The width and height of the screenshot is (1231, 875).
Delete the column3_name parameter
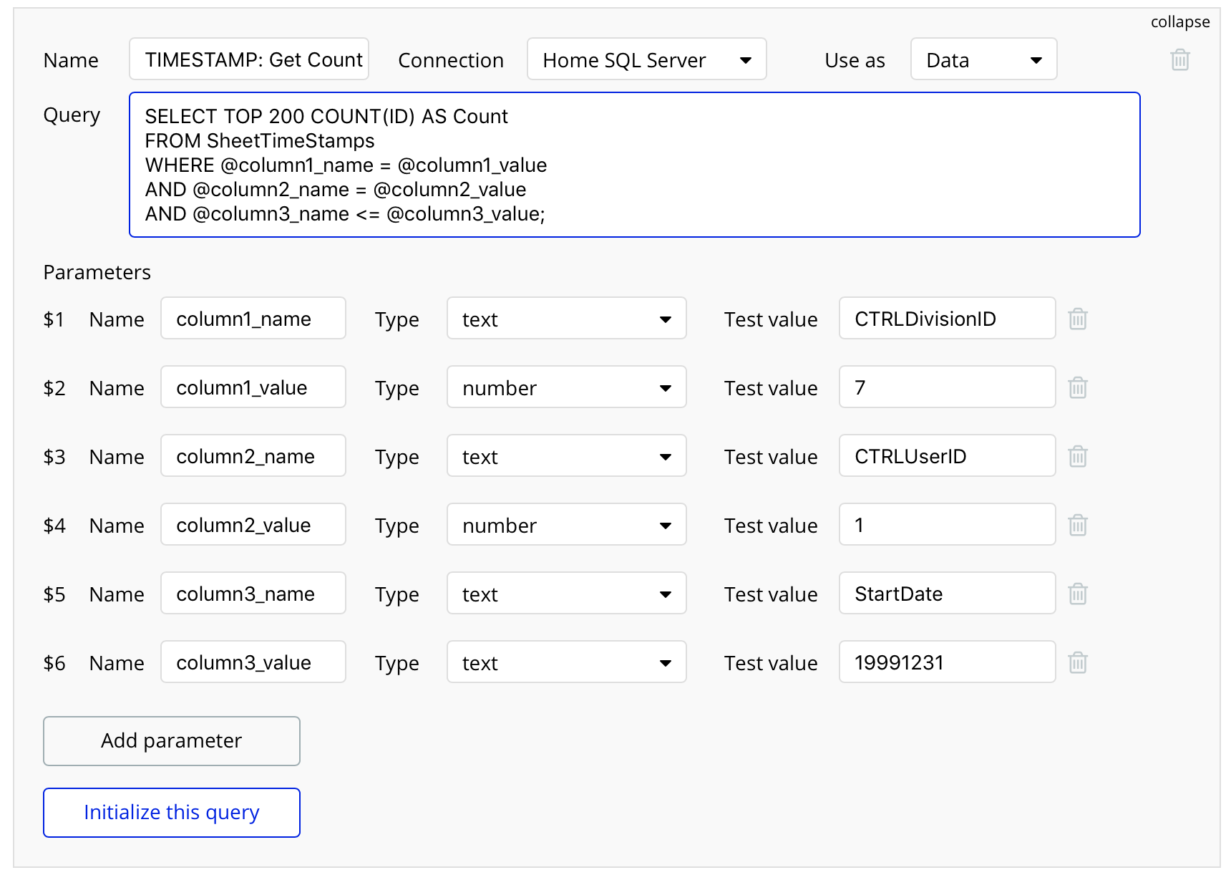(1077, 594)
